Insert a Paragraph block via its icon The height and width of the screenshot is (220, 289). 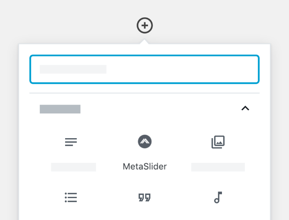[x=71, y=142]
